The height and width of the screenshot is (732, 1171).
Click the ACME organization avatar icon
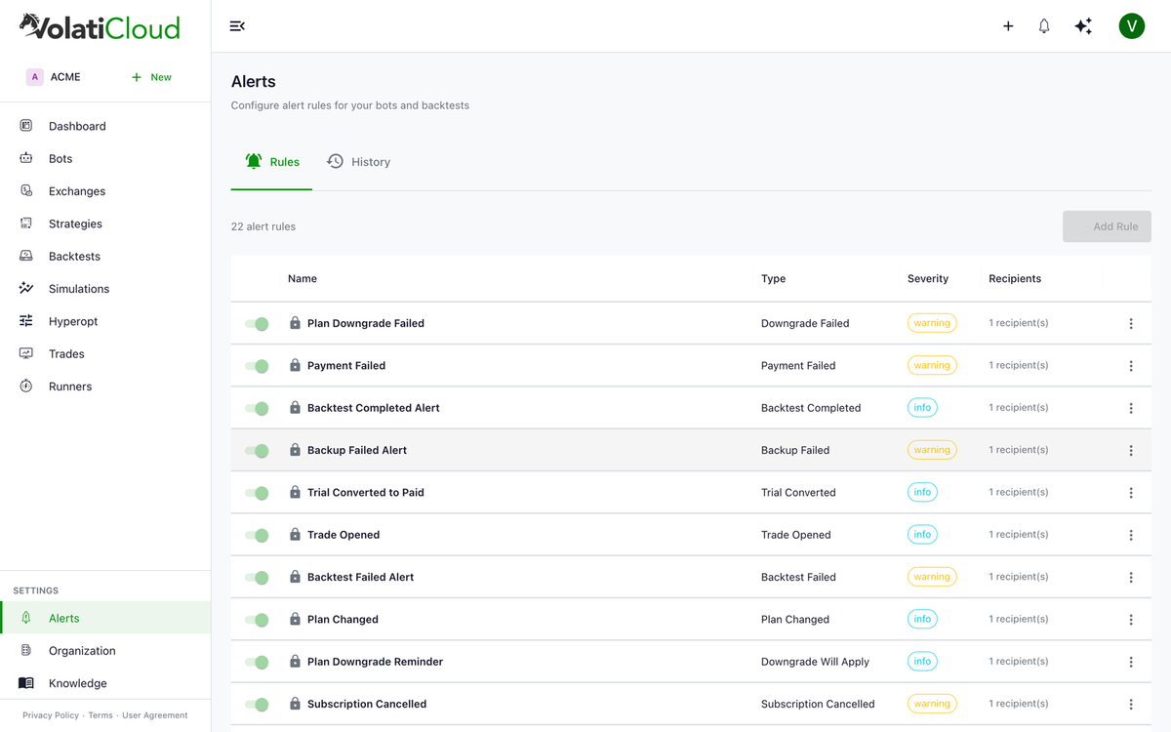click(x=35, y=77)
